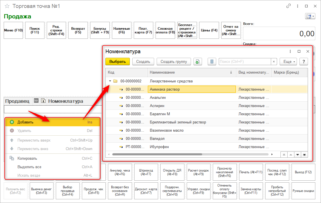This screenshot has height=203, width=321.
Task: Jump to last row with the bottom arrow
Action: pos(304,155)
